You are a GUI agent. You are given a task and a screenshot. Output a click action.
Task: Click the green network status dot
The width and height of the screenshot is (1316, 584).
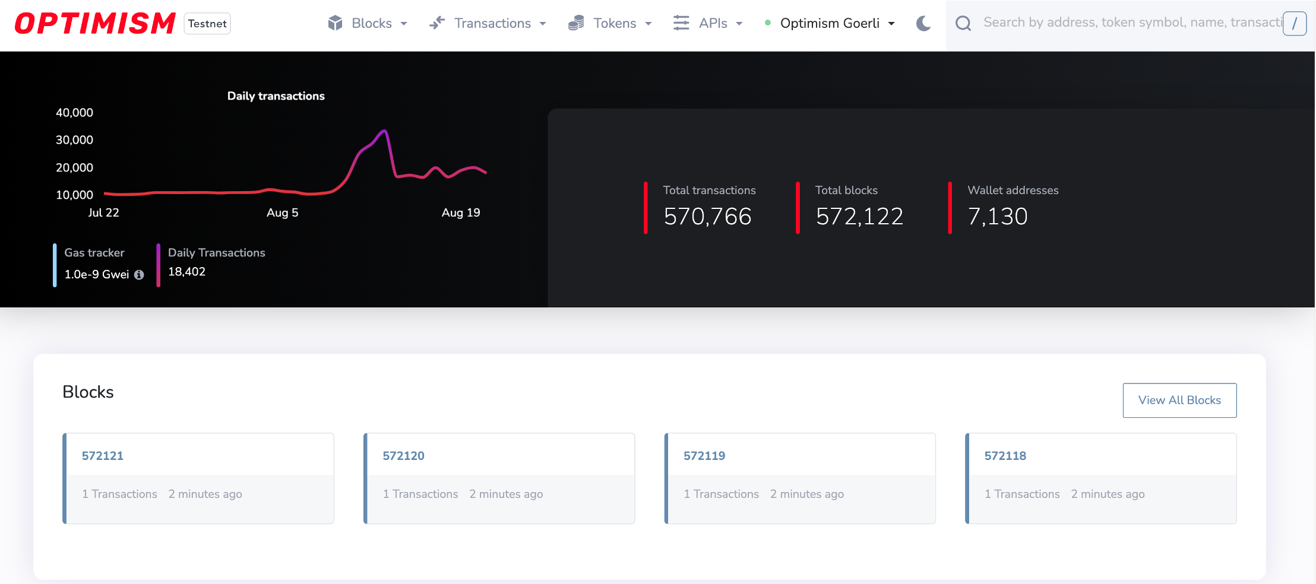coord(767,24)
